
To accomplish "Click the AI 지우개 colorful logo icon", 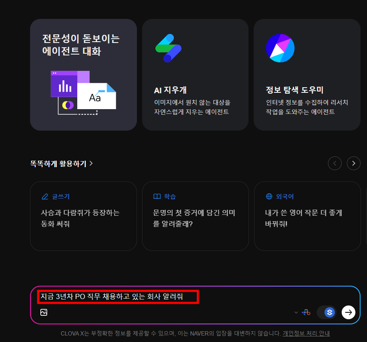I will [x=169, y=48].
